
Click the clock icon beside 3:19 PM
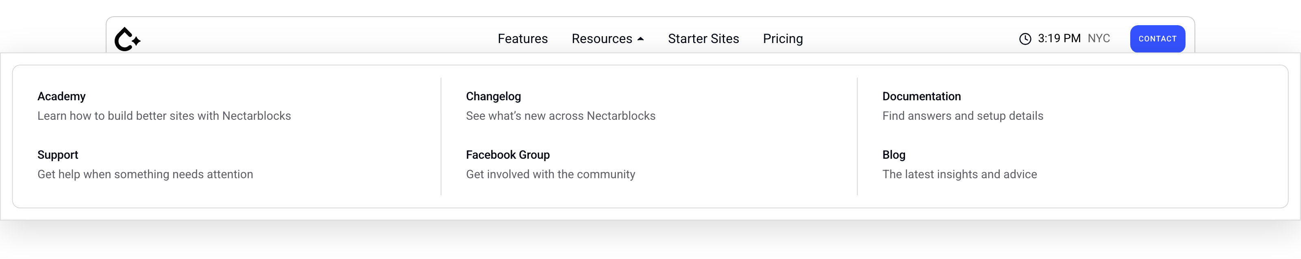(1025, 39)
